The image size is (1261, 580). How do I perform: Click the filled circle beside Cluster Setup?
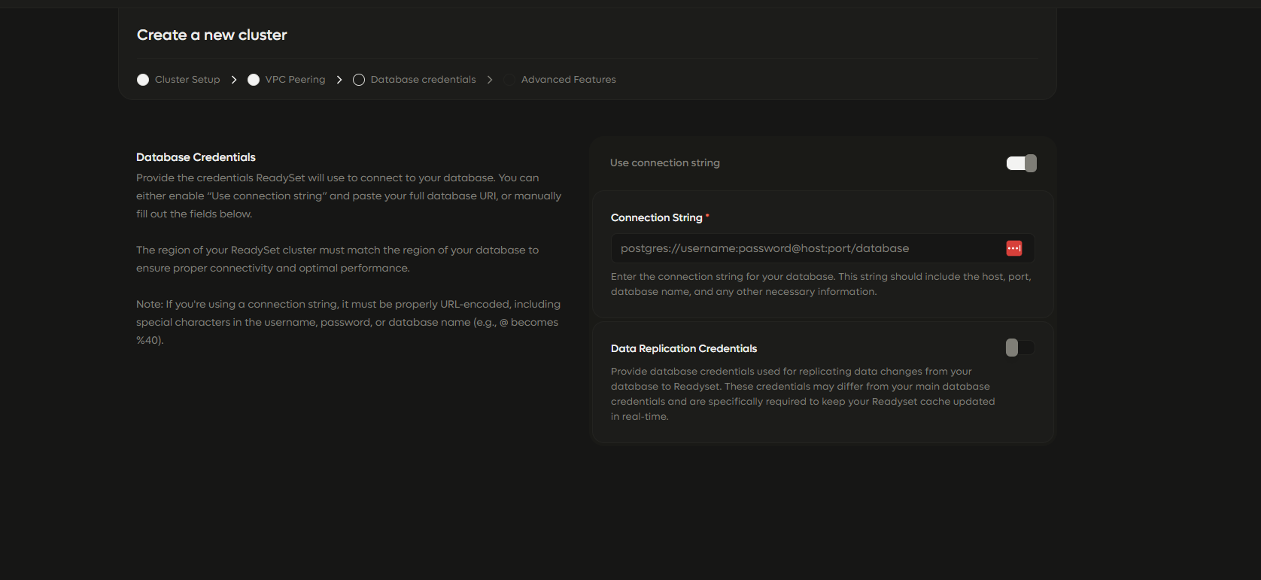click(143, 80)
